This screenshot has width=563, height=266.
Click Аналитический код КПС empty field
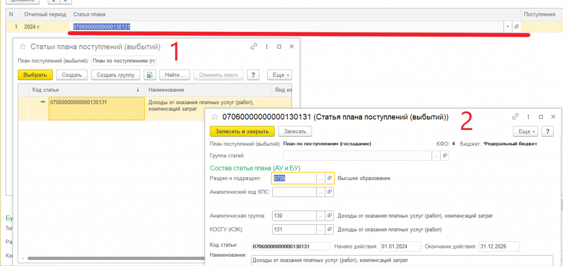tap(295, 192)
